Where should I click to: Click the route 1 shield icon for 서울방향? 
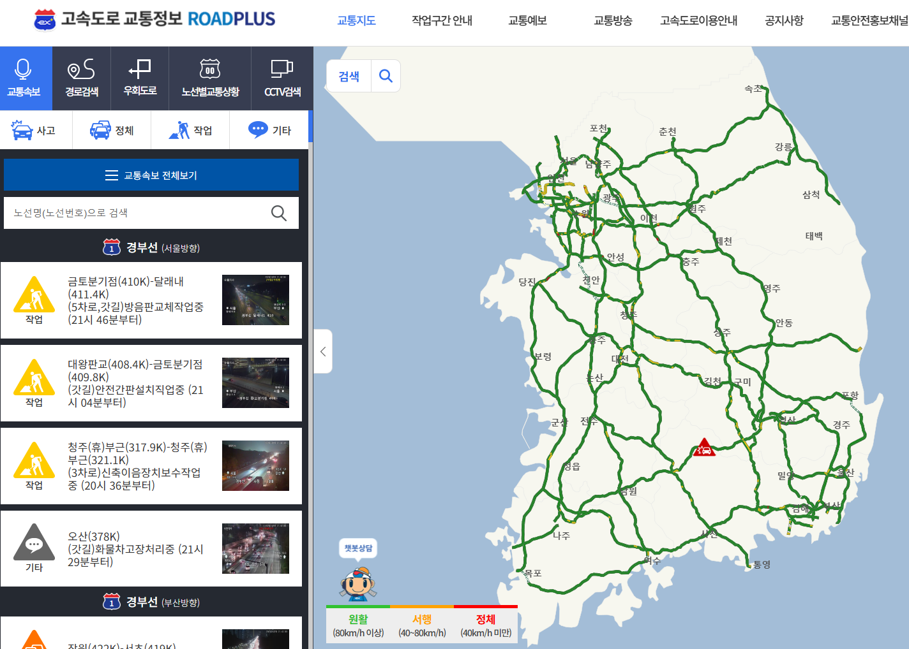click(112, 247)
